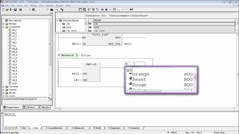Toggle the Details view toolbar icon
The image size is (239, 134).
pyautogui.click(x=84, y=10)
